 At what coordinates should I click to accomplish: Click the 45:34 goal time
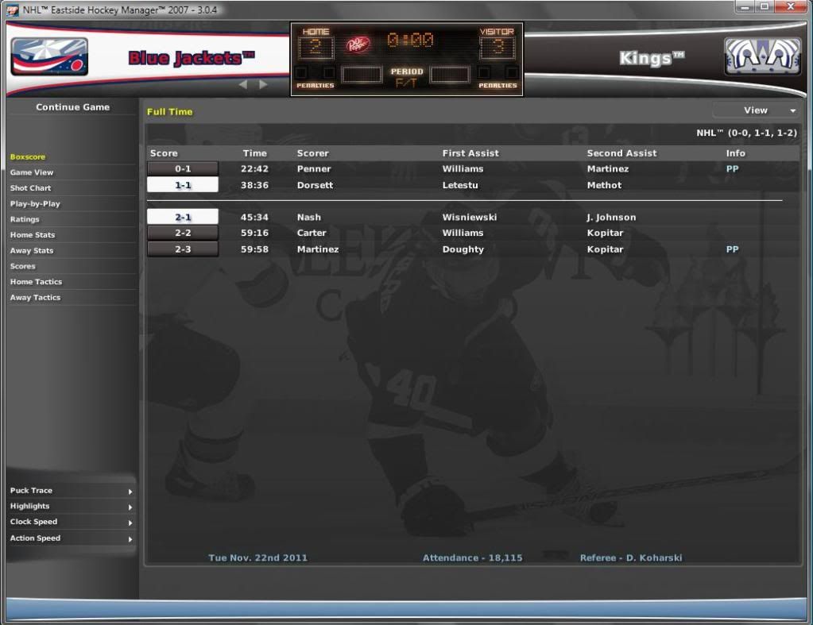click(x=254, y=217)
